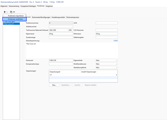Click the 'Beipack erstellen' button
The image size is (167, 120).
[x=90, y=85]
